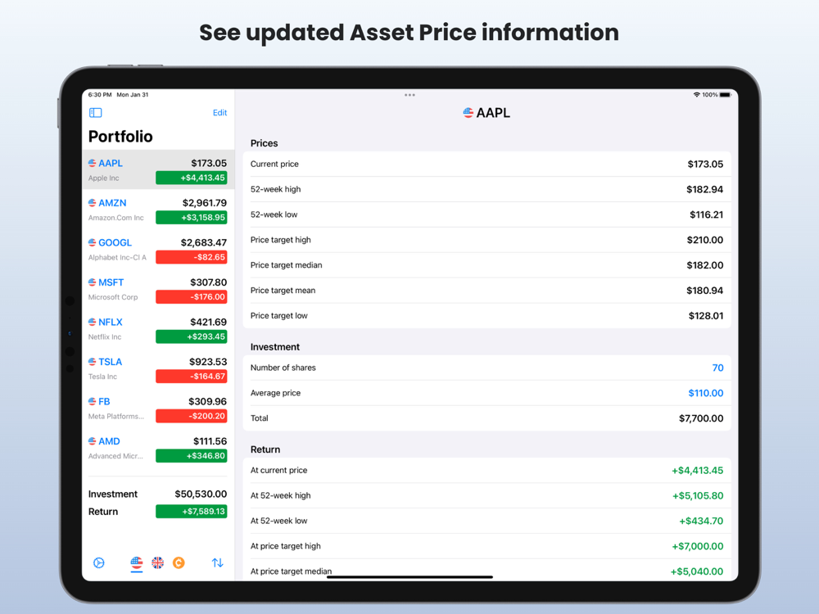Toggle AAPL green return badge +$4,413.45

click(191, 178)
